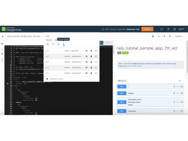Click the orange Upgrade button
This screenshot has height=141, width=188.
tap(147, 29)
